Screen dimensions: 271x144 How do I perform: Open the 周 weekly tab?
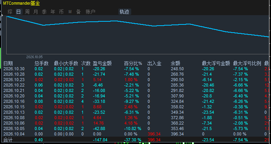point(27,12)
